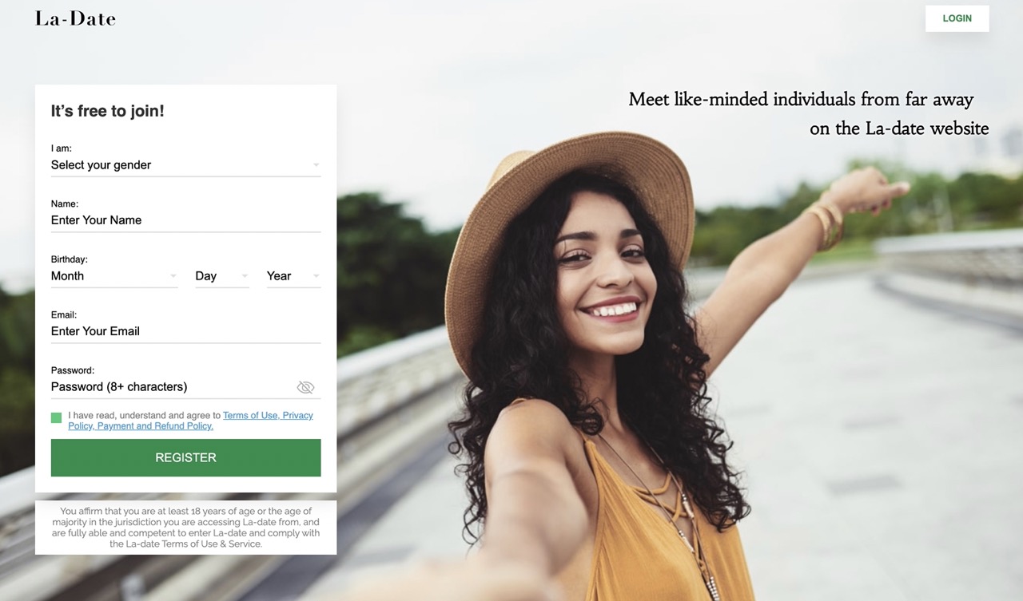
Task: Open Policy, Payment and Refund Policy link
Action: click(141, 426)
